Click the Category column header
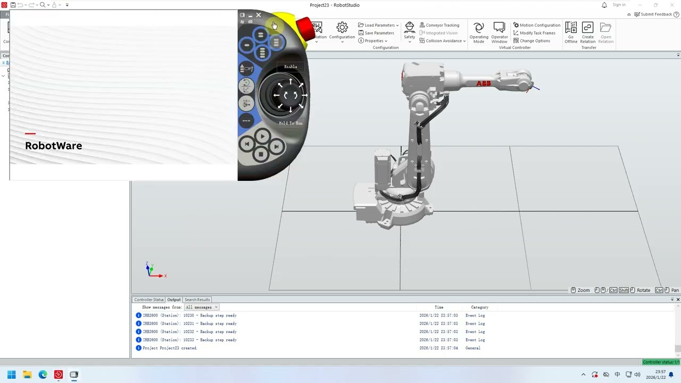 [x=479, y=307]
